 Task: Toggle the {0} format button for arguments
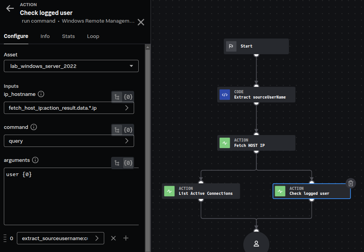[128, 163]
